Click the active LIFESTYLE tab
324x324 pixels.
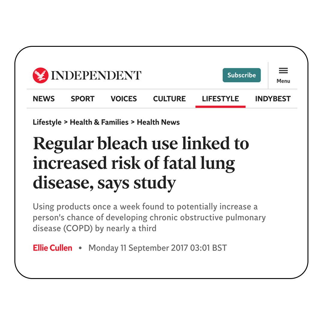pos(220,99)
